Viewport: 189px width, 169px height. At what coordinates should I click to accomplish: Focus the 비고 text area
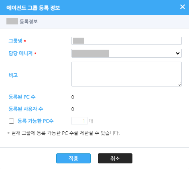click(126, 74)
